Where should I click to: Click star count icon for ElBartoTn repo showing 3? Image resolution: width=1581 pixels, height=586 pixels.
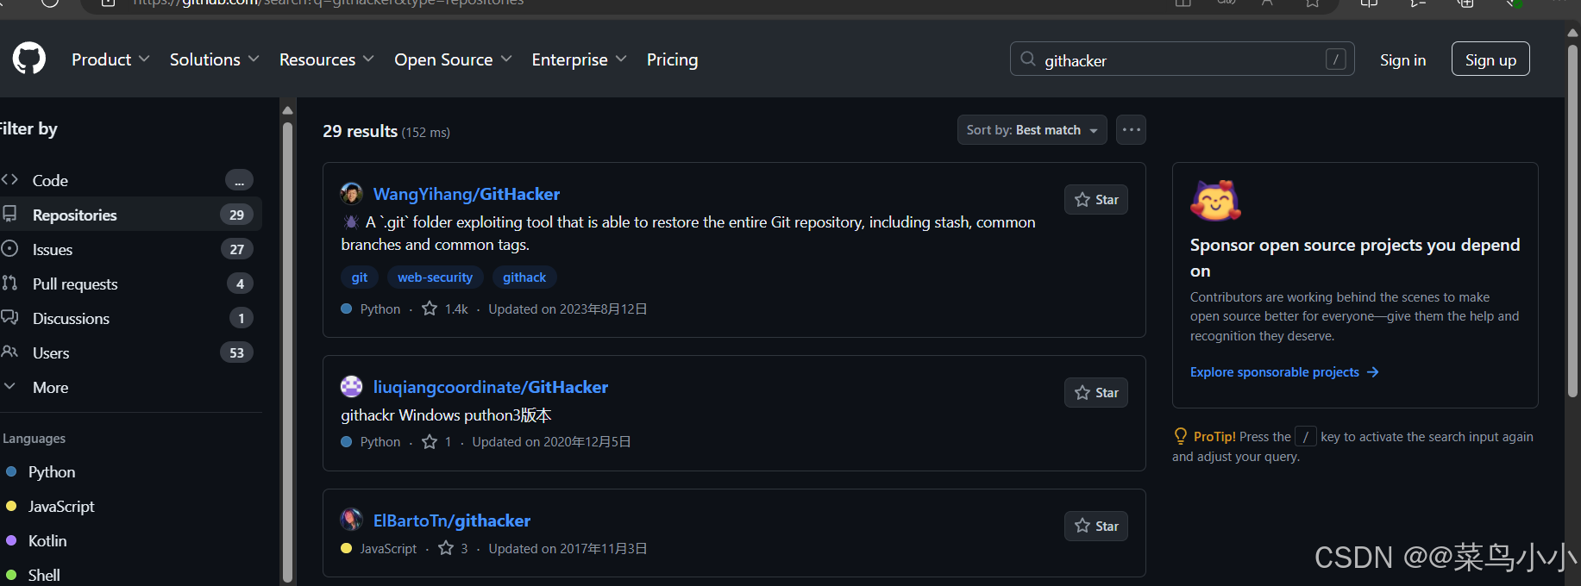[x=446, y=548]
